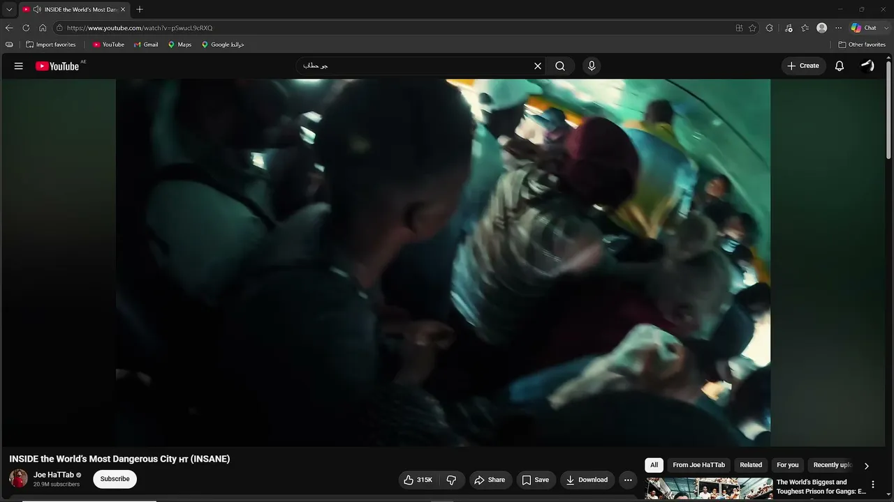Viewport: 894px width, 502px height.
Task: Save the video to a playlist
Action: click(x=535, y=480)
